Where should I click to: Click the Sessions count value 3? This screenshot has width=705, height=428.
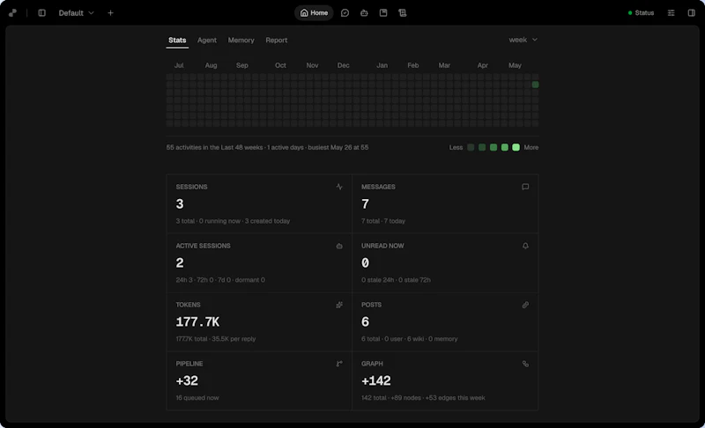pos(180,204)
